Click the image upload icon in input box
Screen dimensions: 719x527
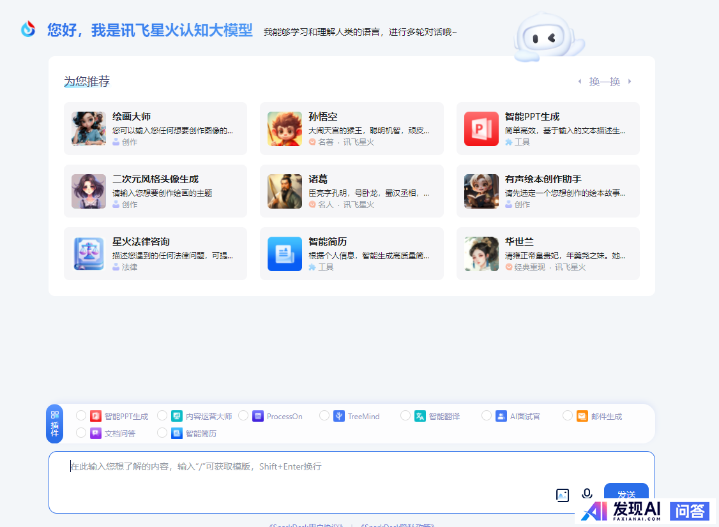coord(562,495)
